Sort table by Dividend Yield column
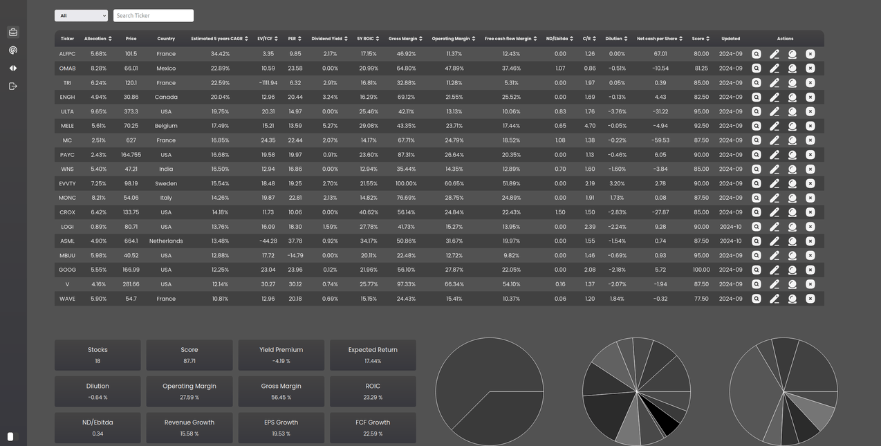The image size is (881, 446). tap(330, 39)
